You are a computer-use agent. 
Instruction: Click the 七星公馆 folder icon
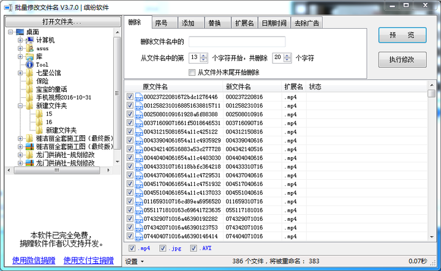pos(30,73)
